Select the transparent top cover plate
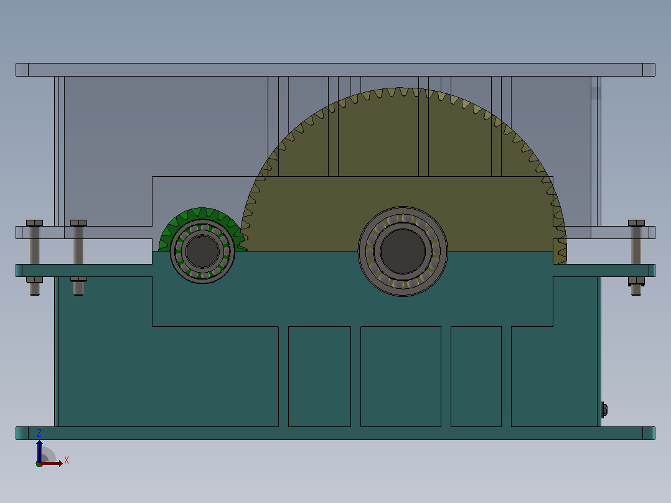Screen dimensions: 671x503 coord(335,70)
